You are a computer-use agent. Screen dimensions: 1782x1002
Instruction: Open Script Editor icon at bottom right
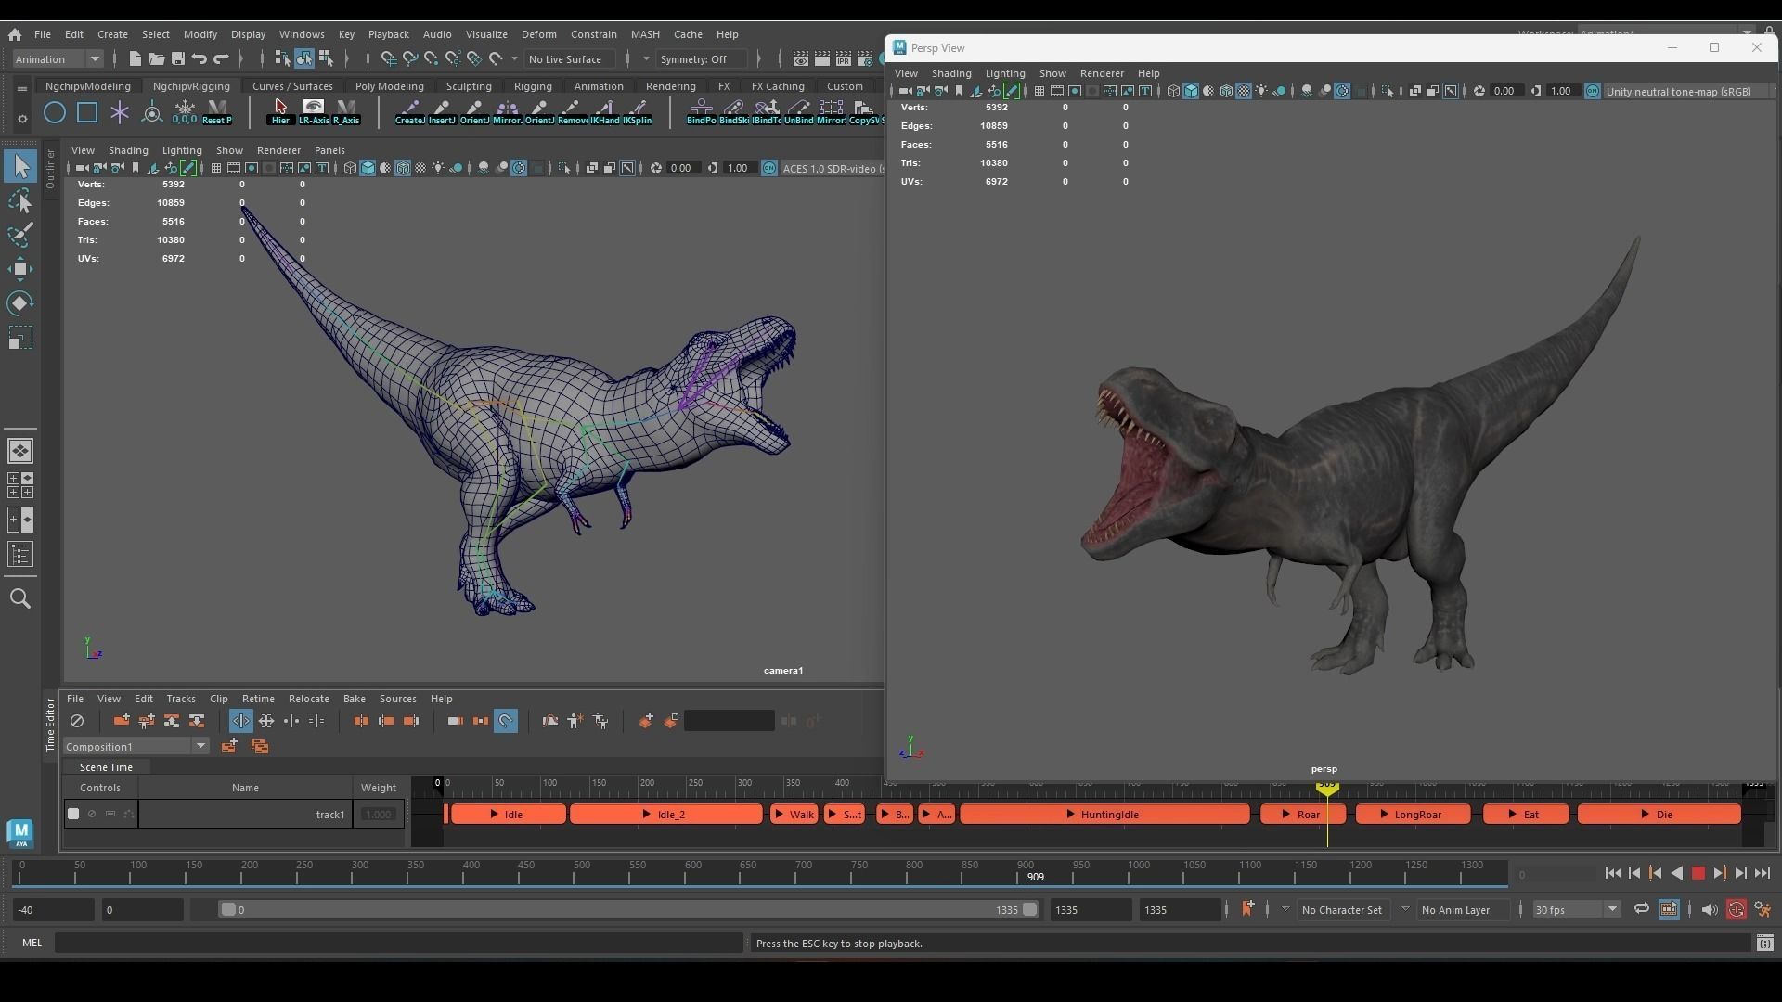point(1764,944)
